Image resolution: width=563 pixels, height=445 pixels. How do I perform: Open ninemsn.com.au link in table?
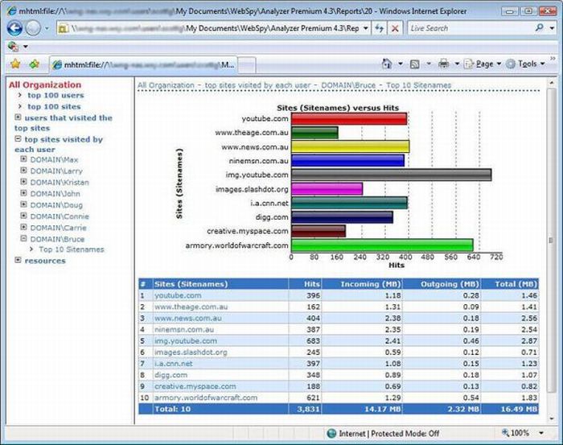point(184,329)
